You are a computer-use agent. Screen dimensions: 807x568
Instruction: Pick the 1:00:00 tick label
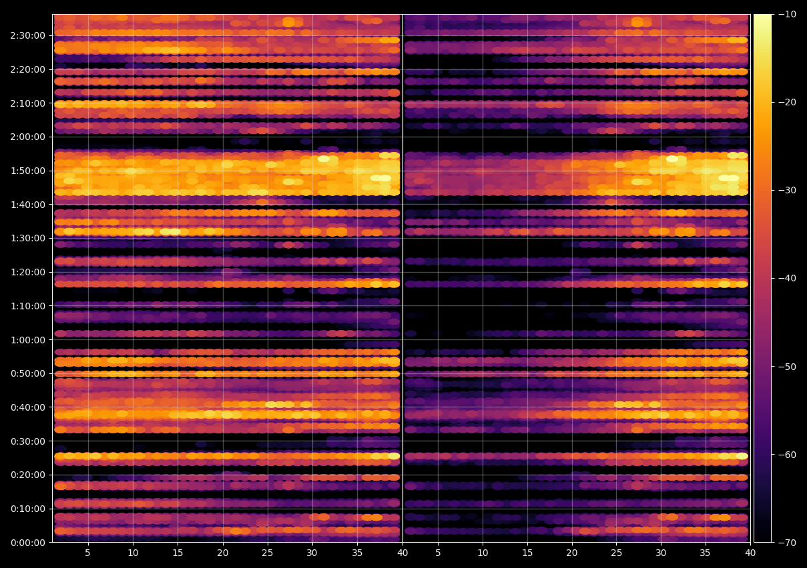[28, 339]
